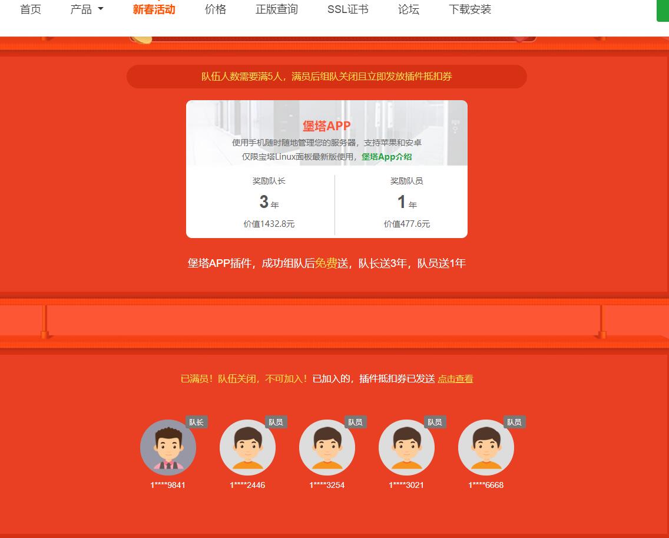The image size is (669, 538).
Task: Open the 下载安装 page
Action: pos(470,9)
